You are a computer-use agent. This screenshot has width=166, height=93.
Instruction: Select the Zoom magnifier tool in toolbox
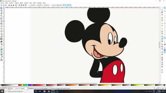tap(1, 16)
